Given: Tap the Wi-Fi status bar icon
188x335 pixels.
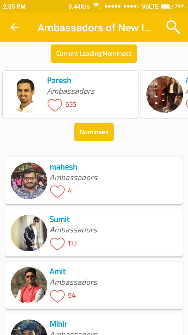Looking at the screenshot, I should point(97,6).
